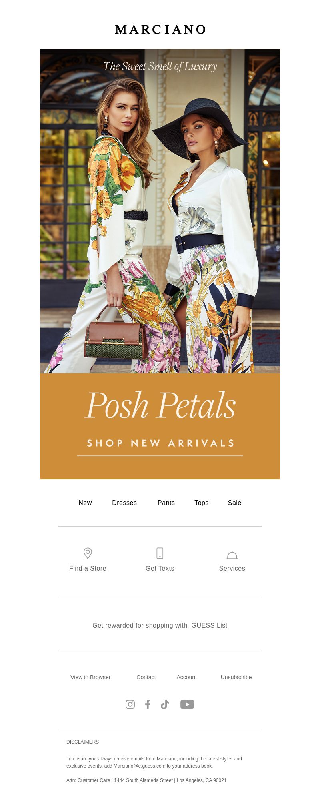The width and height of the screenshot is (320, 792).
Task: Click the floral models hero image
Action: pos(160,211)
